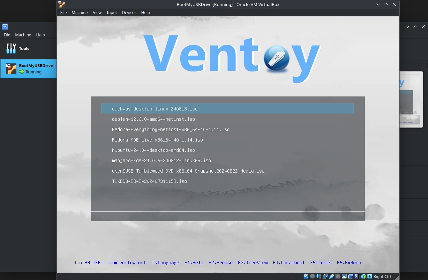Click the hard disk activity status icon
The image size is (428, 280).
(x=306, y=276)
